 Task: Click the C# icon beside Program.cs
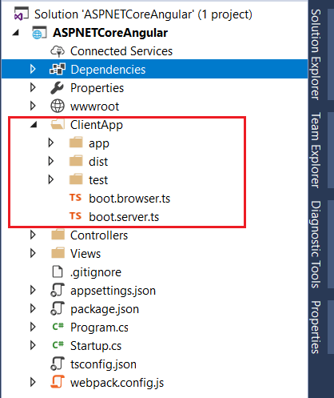point(58,327)
